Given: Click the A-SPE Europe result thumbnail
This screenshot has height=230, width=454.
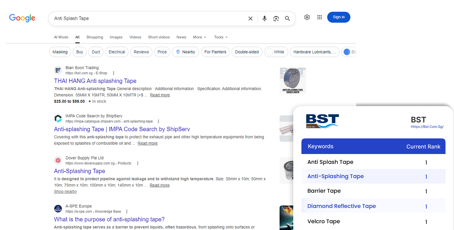Looking at the screenshot, I should pyautogui.click(x=286, y=218).
